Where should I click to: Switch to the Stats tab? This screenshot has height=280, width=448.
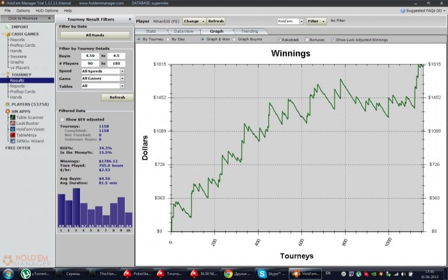point(150,31)
